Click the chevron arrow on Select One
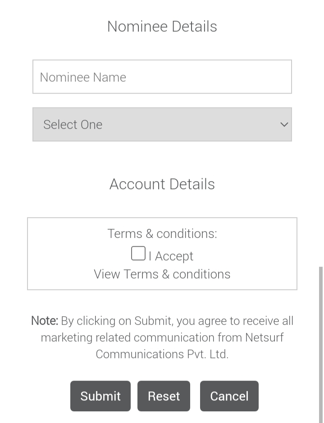The image size is (324, 423). pyautogui.click(x=284, y=124)
